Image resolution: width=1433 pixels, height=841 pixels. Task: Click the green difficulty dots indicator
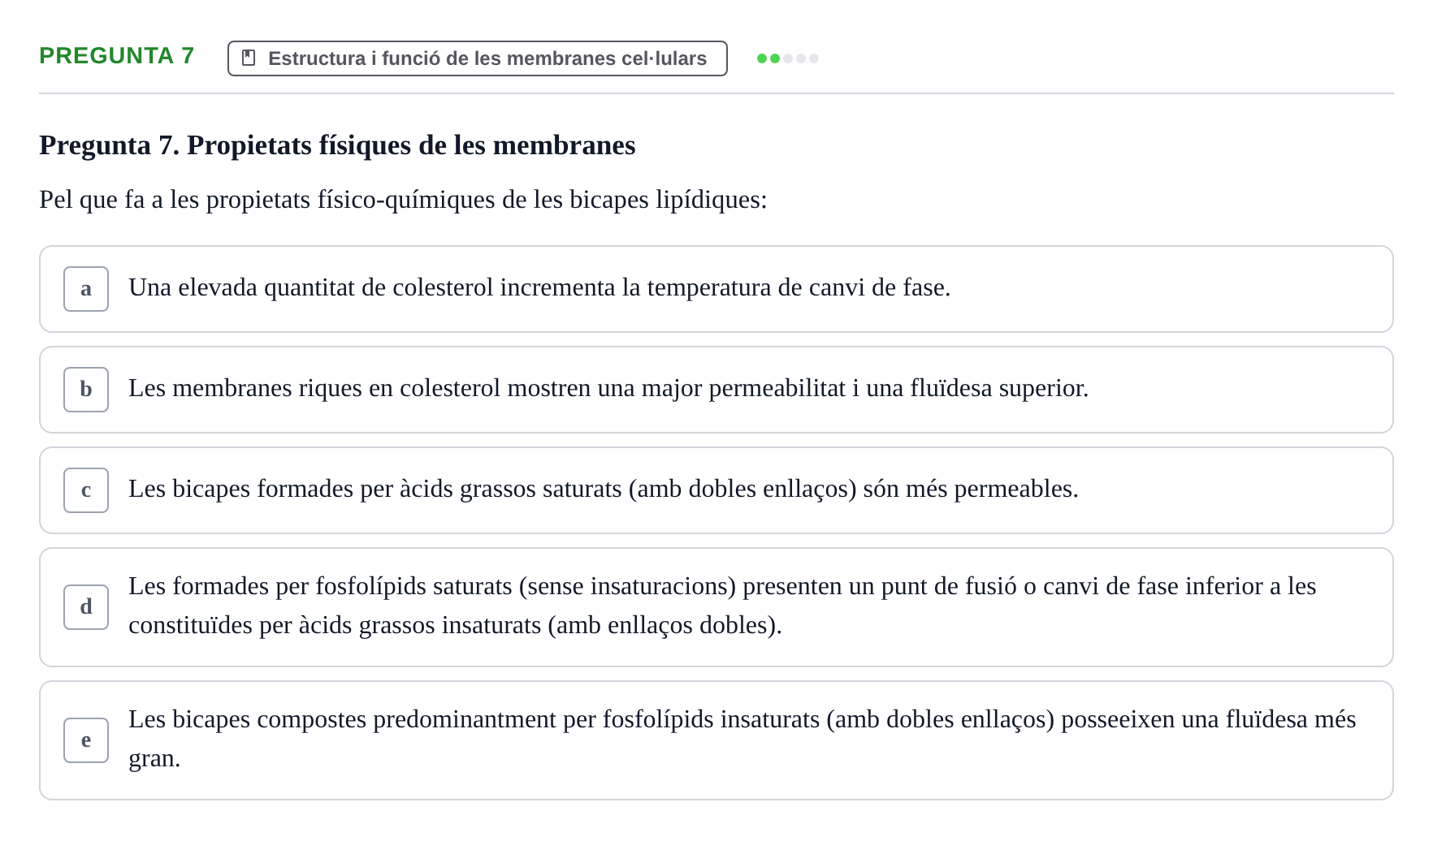[788, 58]
